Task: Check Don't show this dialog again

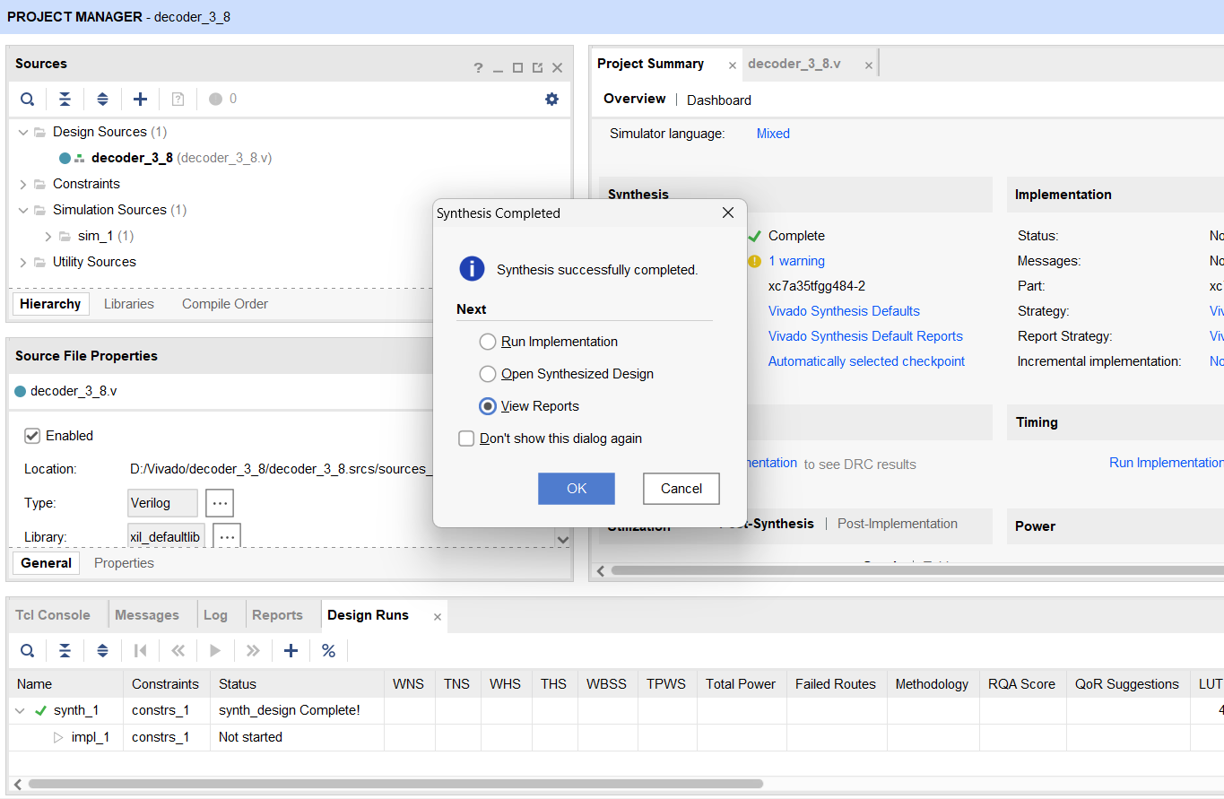Action: coord(466,439)
